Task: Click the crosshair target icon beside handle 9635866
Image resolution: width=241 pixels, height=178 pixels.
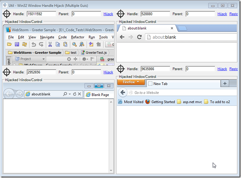Action: pyautogui.click(x=120, y=69)
